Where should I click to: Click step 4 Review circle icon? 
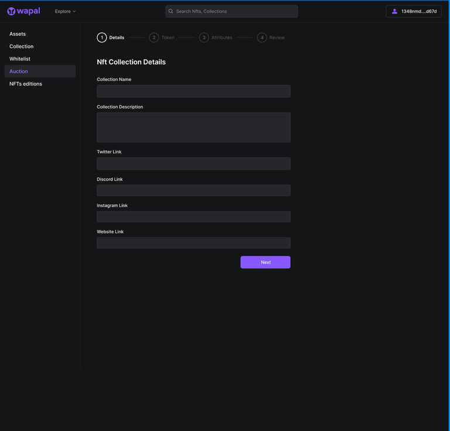pyautogui.click(x=262, y=38)
